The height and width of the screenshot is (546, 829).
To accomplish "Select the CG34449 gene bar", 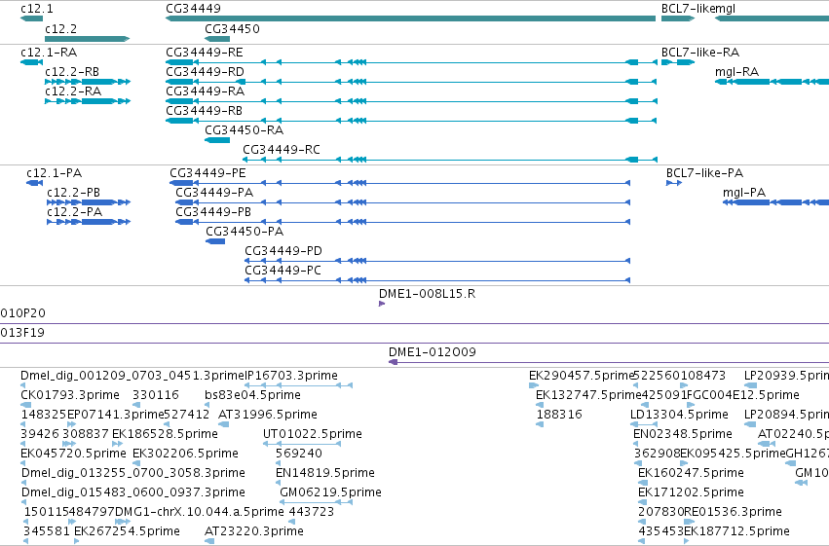I will [410, 18].
